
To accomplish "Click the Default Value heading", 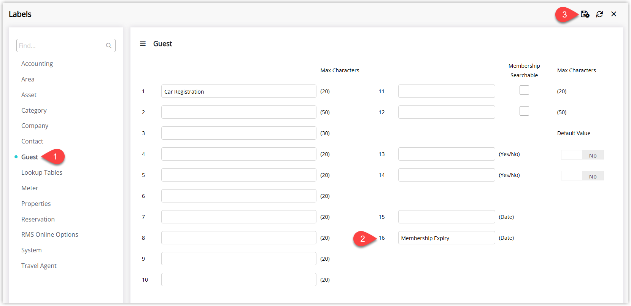I will [574, 133].
